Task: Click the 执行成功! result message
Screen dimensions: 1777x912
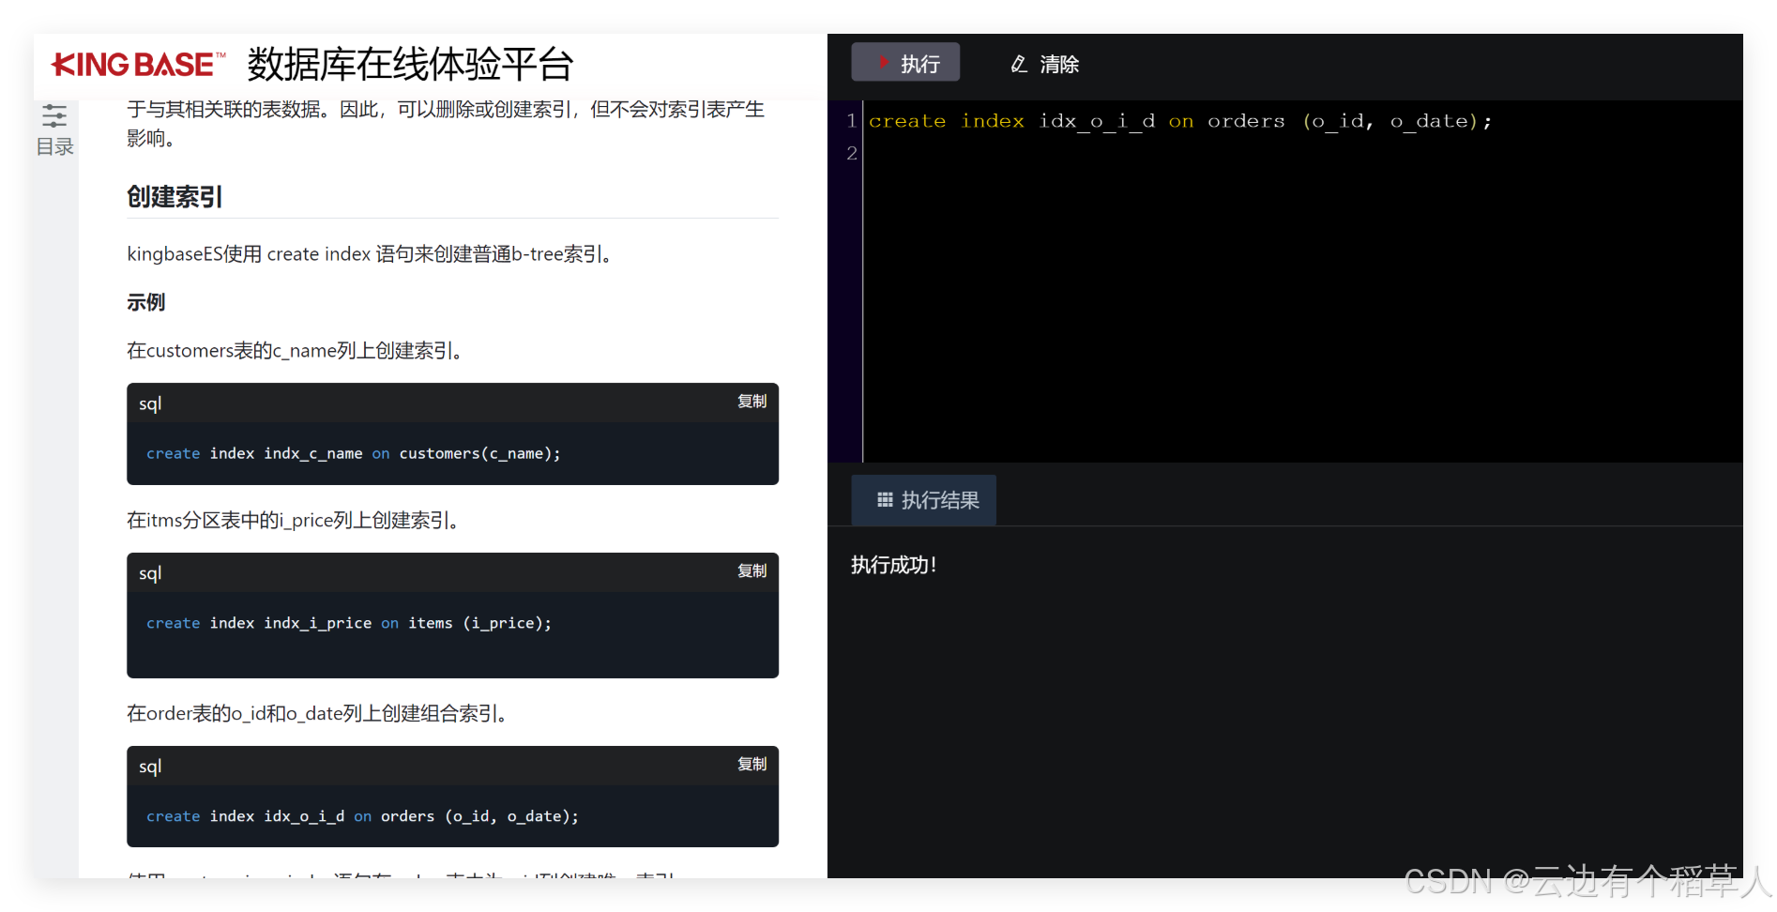Action: [x=893, y=565]
